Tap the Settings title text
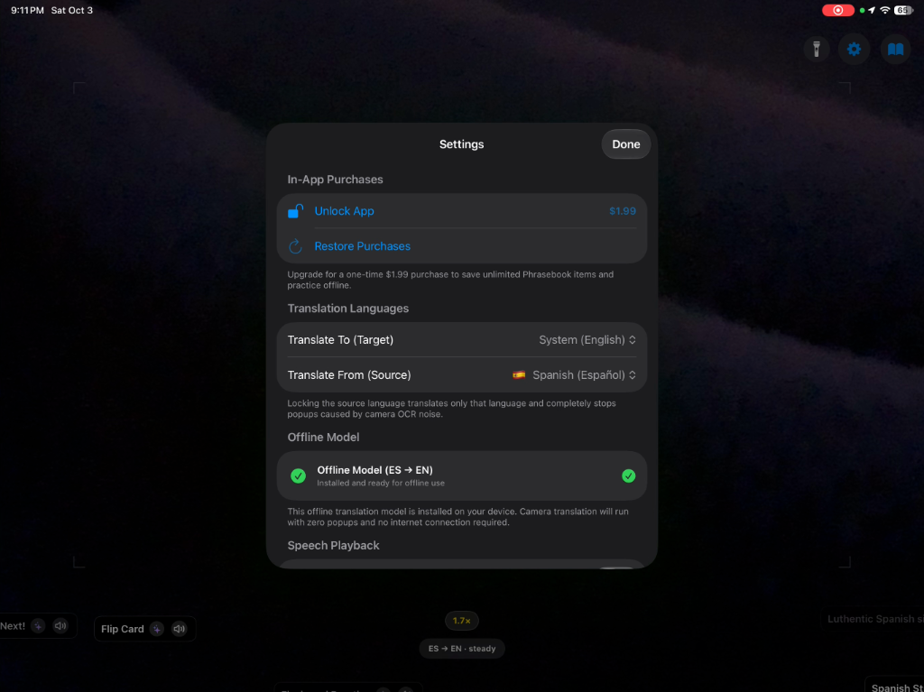The width and height of the screenshot is (924, 692). [461, 144]
